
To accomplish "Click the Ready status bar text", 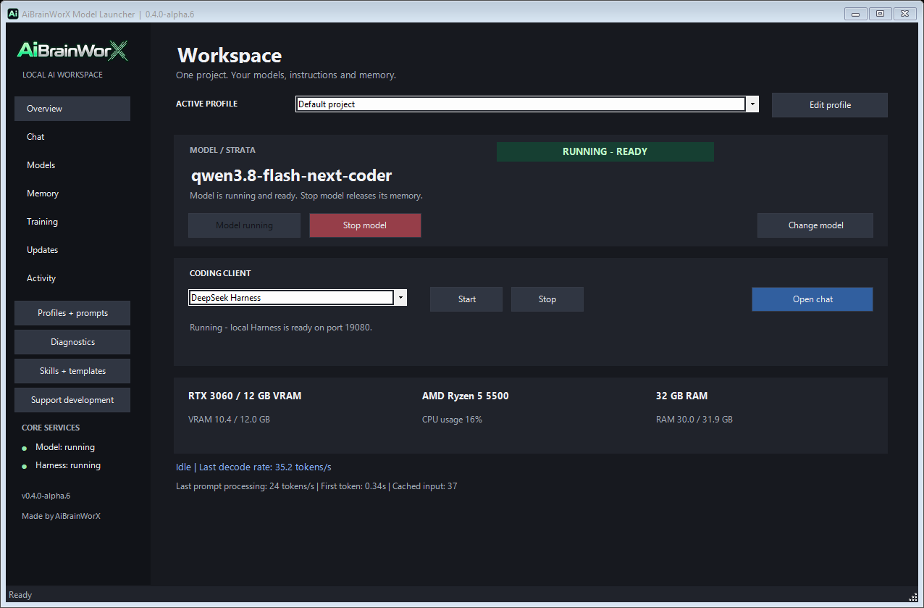I will (20, 595).
